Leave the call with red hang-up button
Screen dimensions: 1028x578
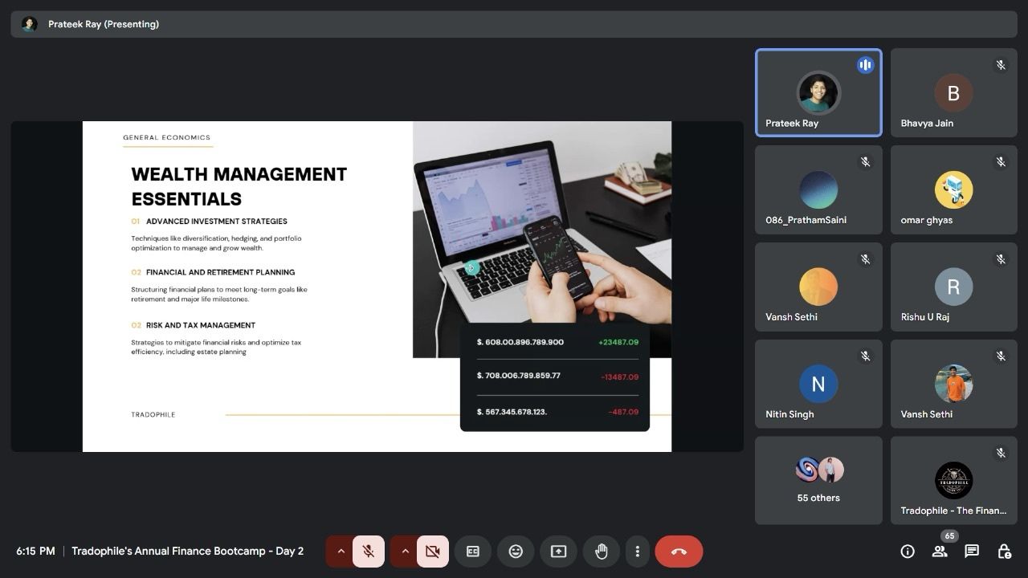679,552
